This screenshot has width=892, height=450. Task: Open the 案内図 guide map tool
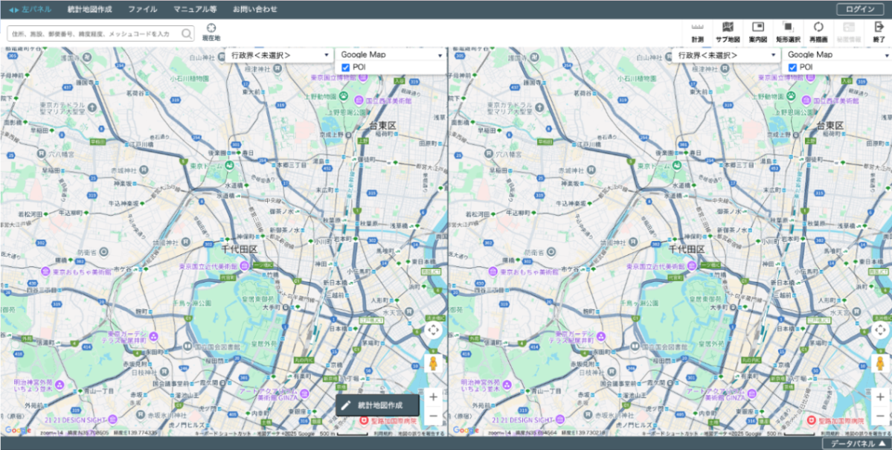click(x=758, y=33)
